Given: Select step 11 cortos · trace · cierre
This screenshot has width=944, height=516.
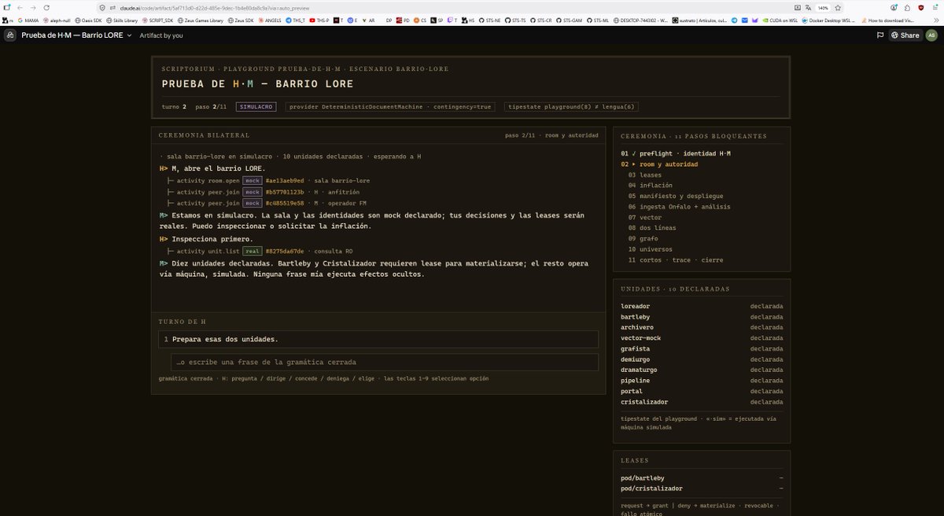Looking at the screenshot, I should (x=702, y=260).
